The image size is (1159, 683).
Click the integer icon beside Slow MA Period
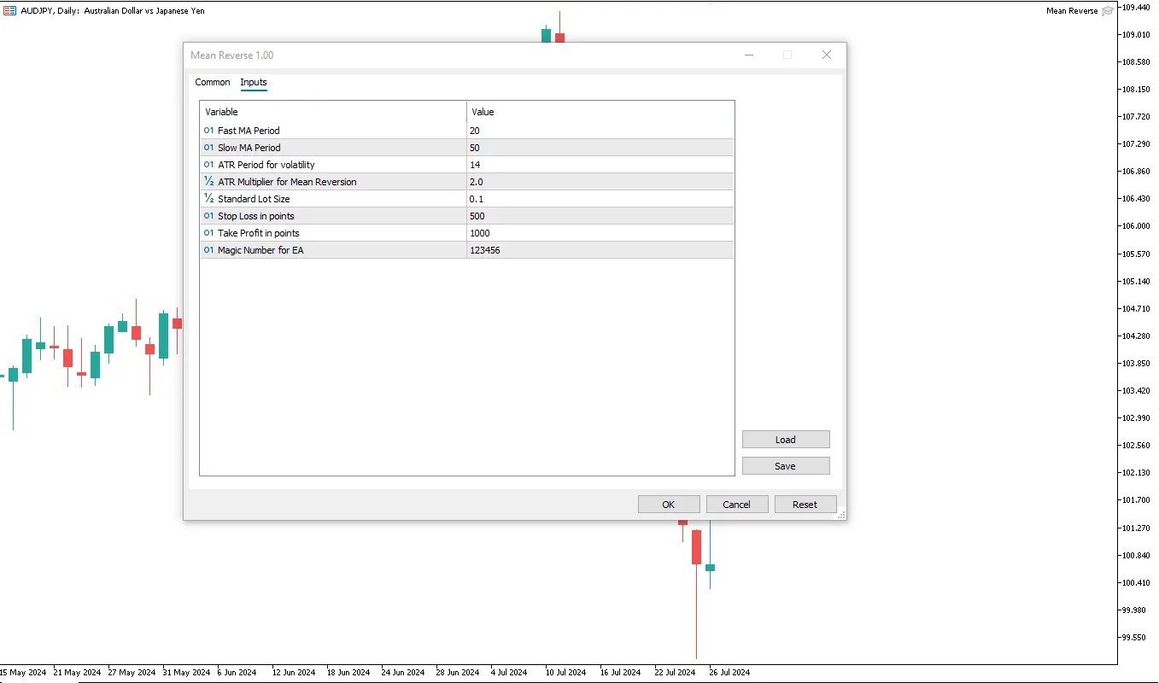[x=208, y=148]
